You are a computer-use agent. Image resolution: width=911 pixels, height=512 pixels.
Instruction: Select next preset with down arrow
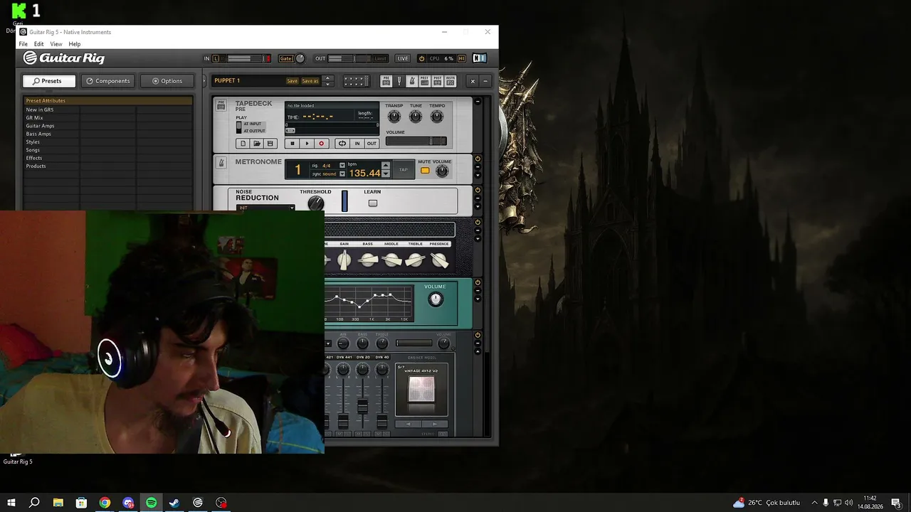[x=327, y=84]
